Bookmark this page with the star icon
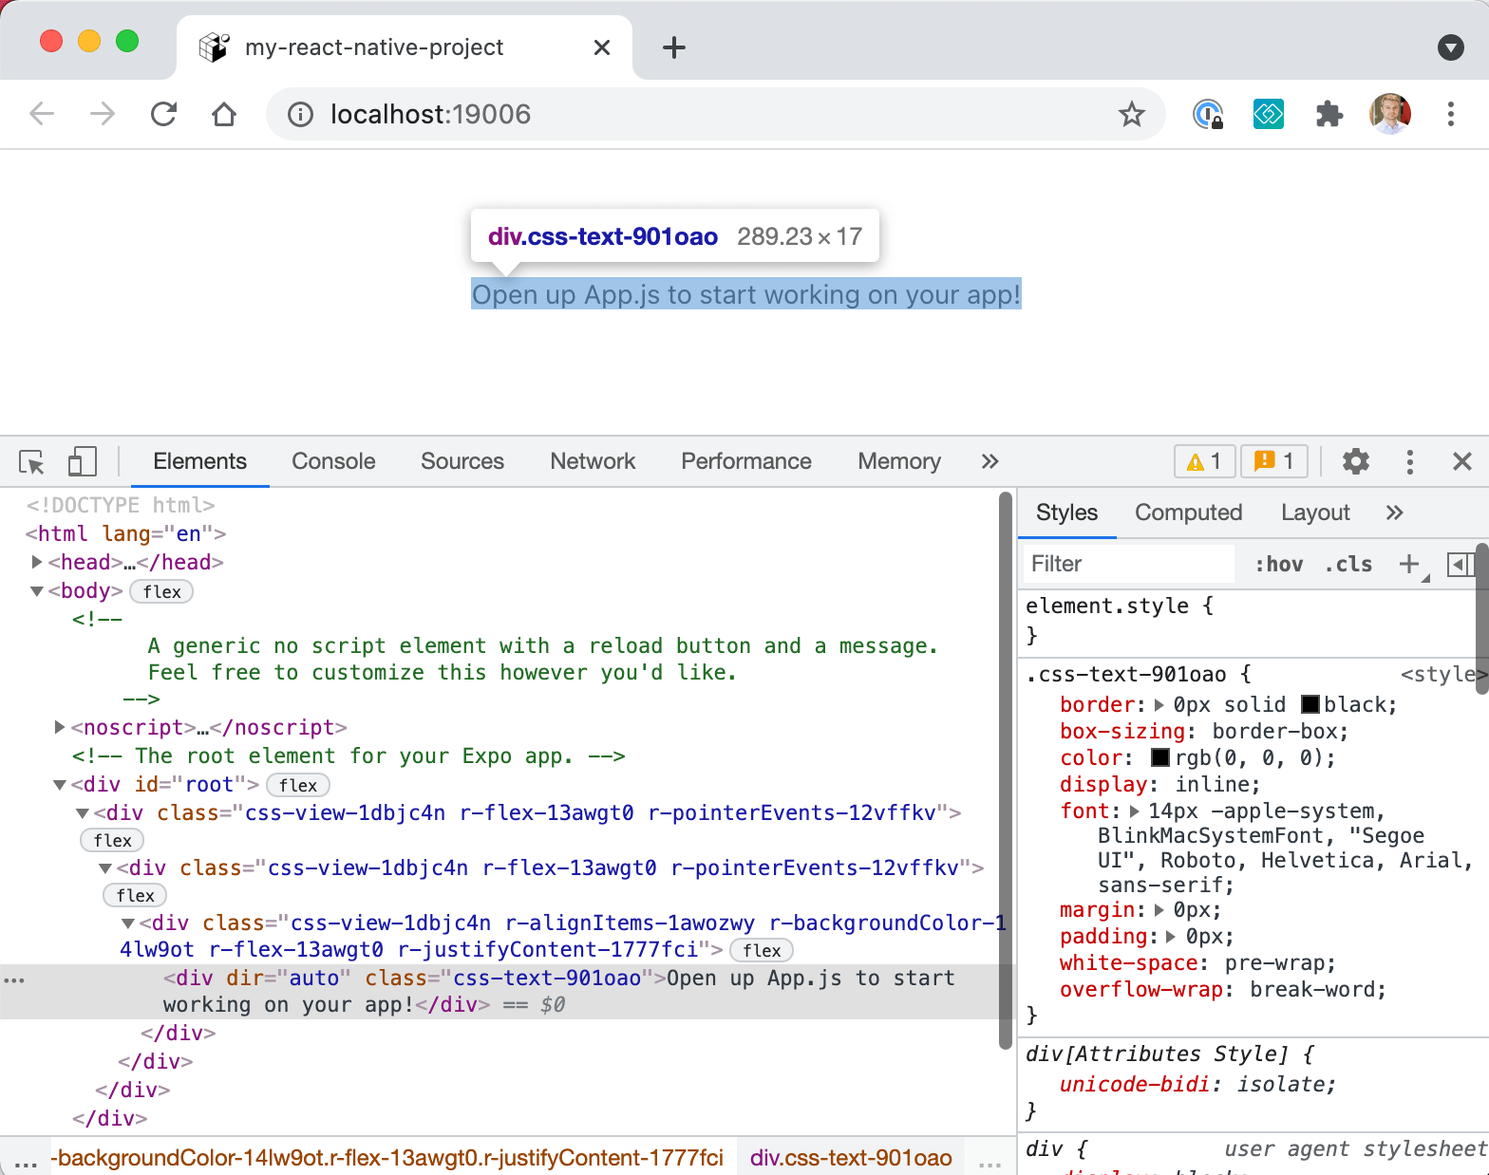The image size is (1489, 1175). tap(1131, 115)
